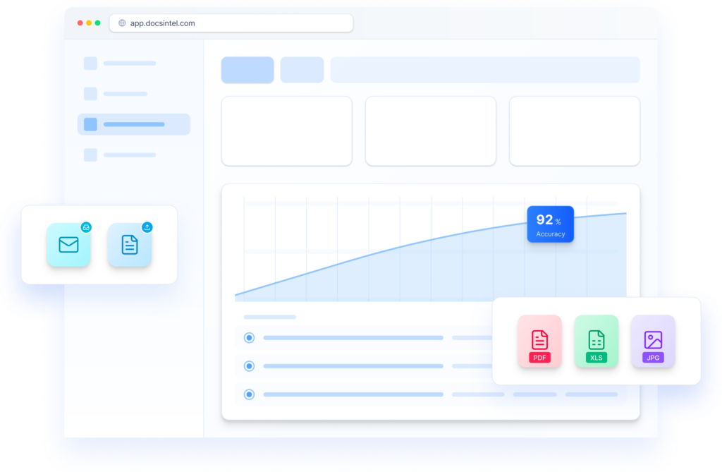
Task: Switch to the first darker blue tab
Action: pos(247,70)
